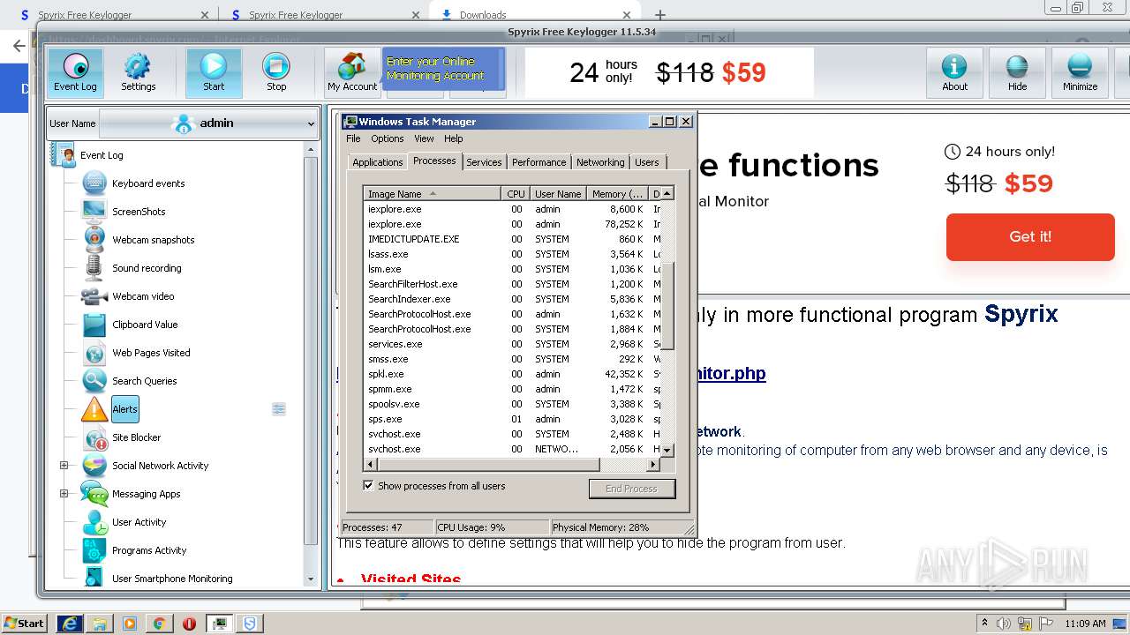Open Task Manager File menu
1130x635 pixels.
coord(353,138)
